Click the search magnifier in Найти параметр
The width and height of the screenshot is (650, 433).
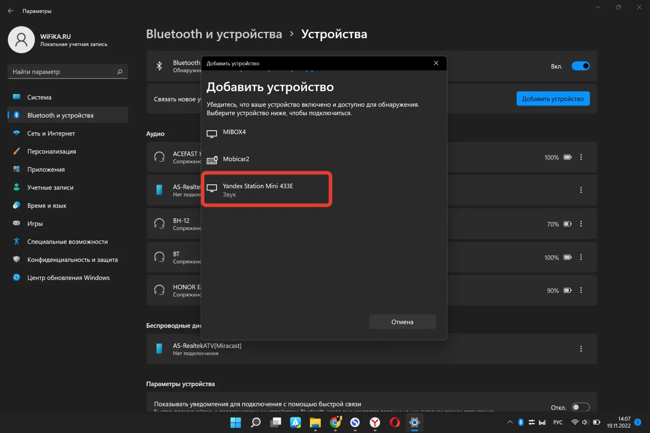(120, 72)
